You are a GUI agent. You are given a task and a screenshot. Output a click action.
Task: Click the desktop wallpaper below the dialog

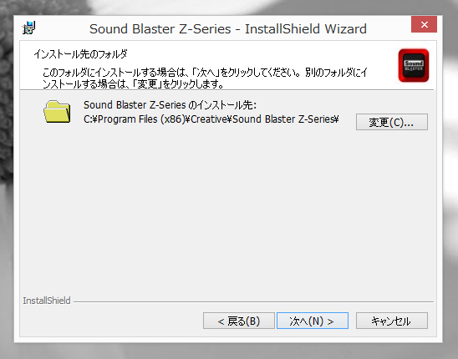pyautogui.click(x=228, y=351)
